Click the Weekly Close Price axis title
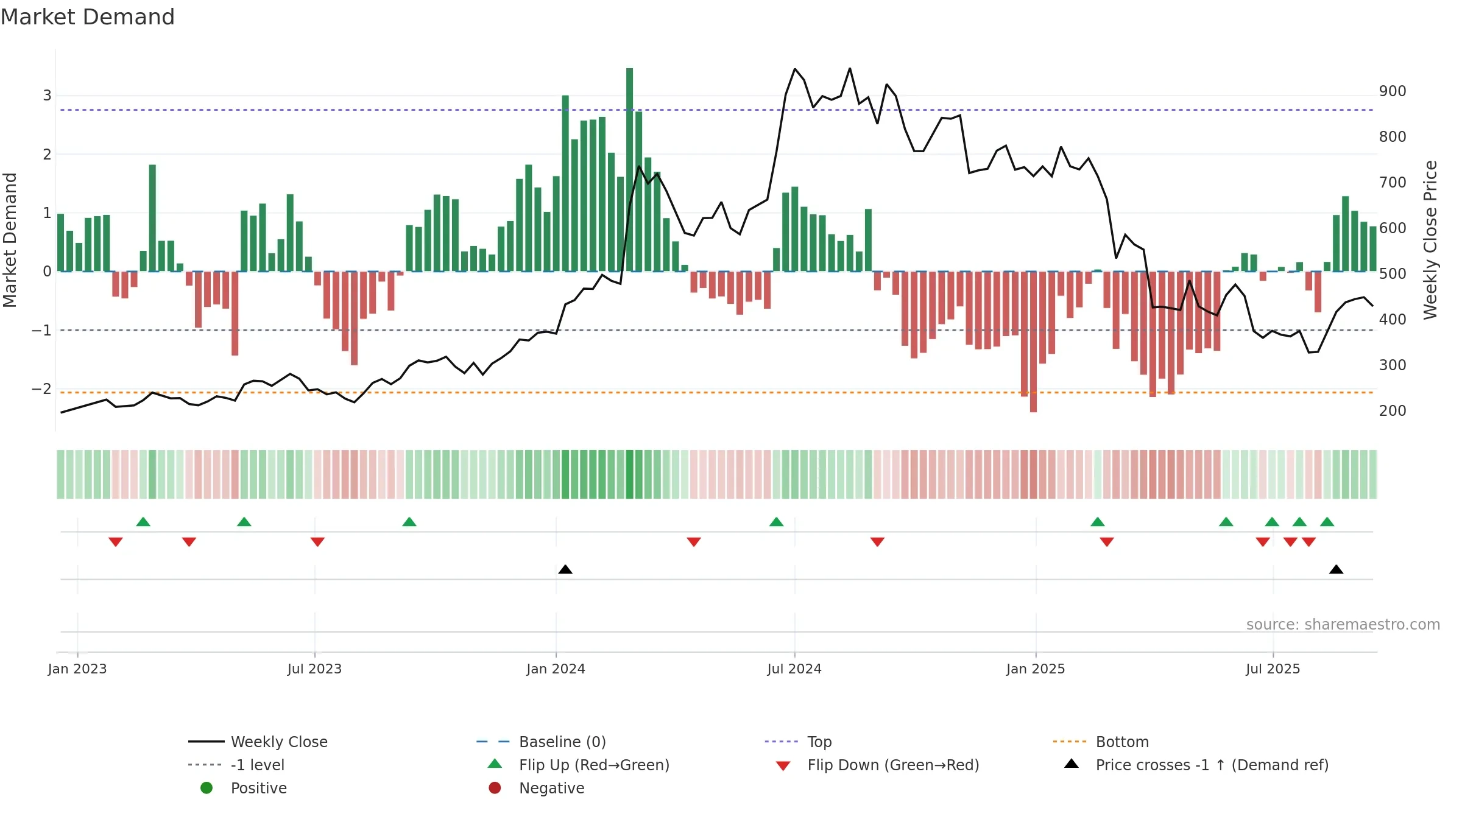The image size is (1462, 822). point(1430,240)
